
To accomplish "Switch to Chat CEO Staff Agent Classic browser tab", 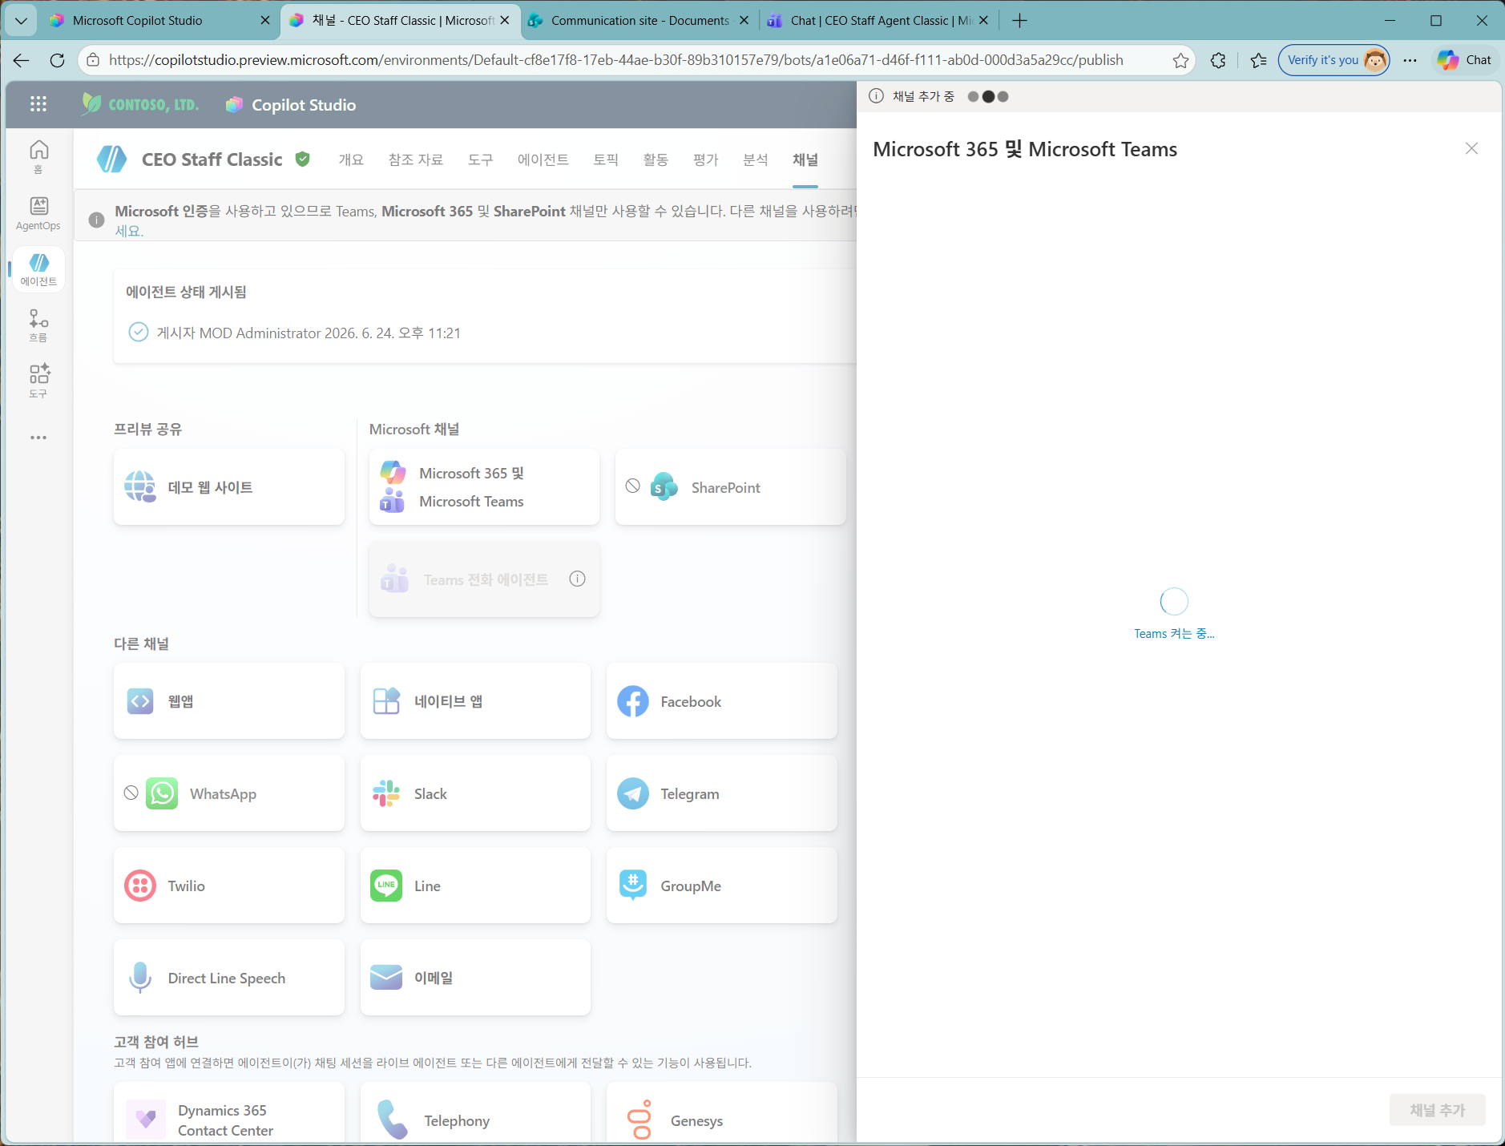I will tap(878, 21).
